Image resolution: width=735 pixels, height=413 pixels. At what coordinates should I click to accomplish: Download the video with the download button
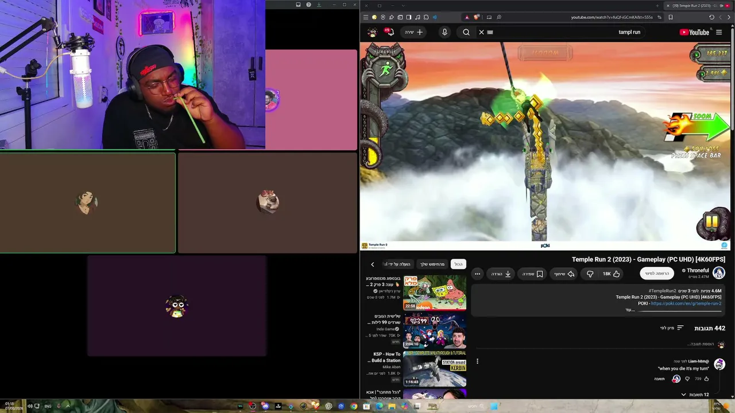501,274
